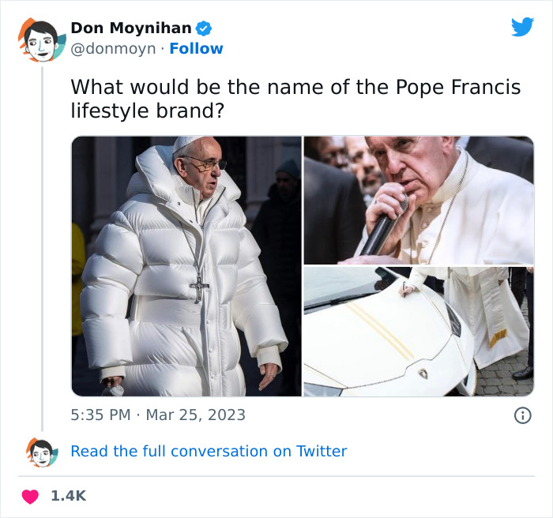The height and width of the screenshot is (518, 553).
Task: Read the full conversation on Twitter
Action: coord(209,452)
